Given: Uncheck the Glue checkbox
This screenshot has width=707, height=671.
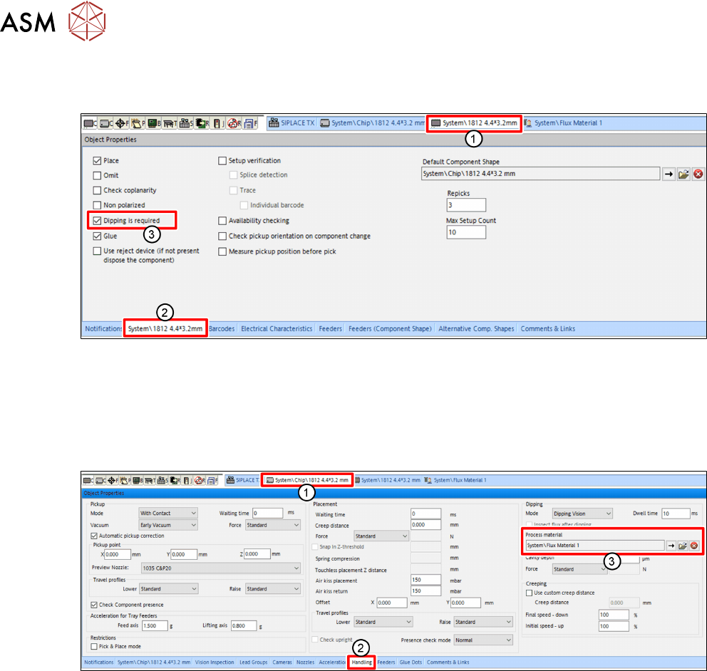Looking at the screenshot, I should [x=97, y=236].
